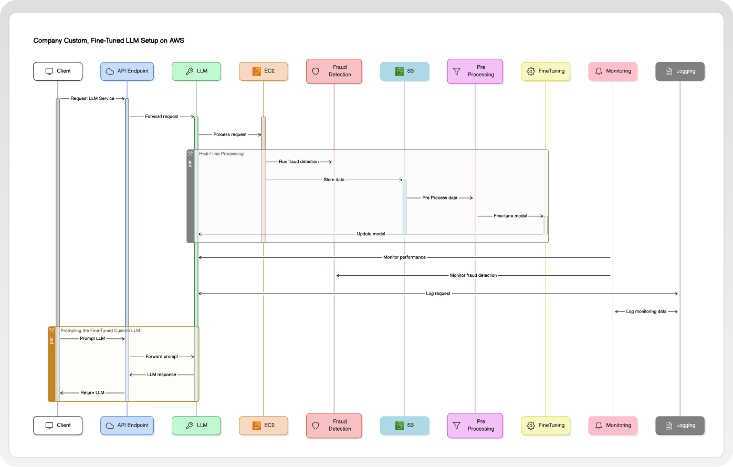The height and width of the screenshot is (467, 733).
Task: Select the 'API Endpoint' label in the top box
Action: click(133, 71)
